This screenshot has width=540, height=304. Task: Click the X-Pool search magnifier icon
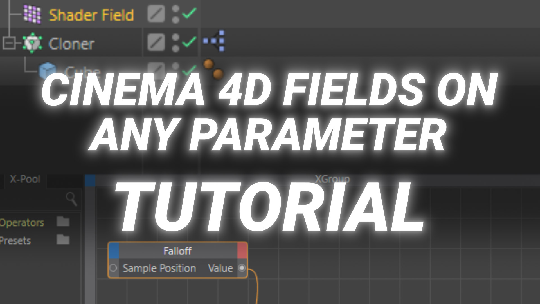pos(71,199)
